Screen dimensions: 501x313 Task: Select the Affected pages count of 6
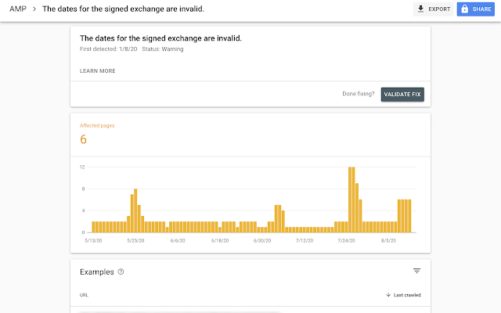(83, 139)
